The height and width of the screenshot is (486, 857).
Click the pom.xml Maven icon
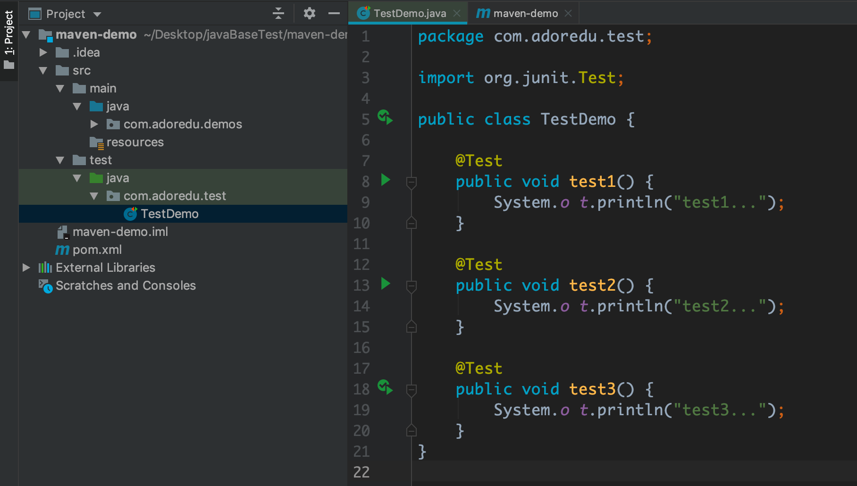pyautogui.click(x=62, y=250)
